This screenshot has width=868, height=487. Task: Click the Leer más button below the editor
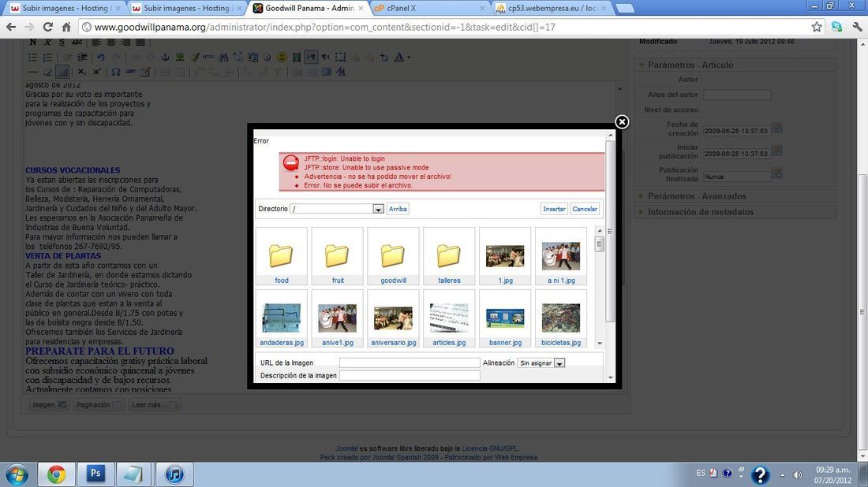[154, 404]
